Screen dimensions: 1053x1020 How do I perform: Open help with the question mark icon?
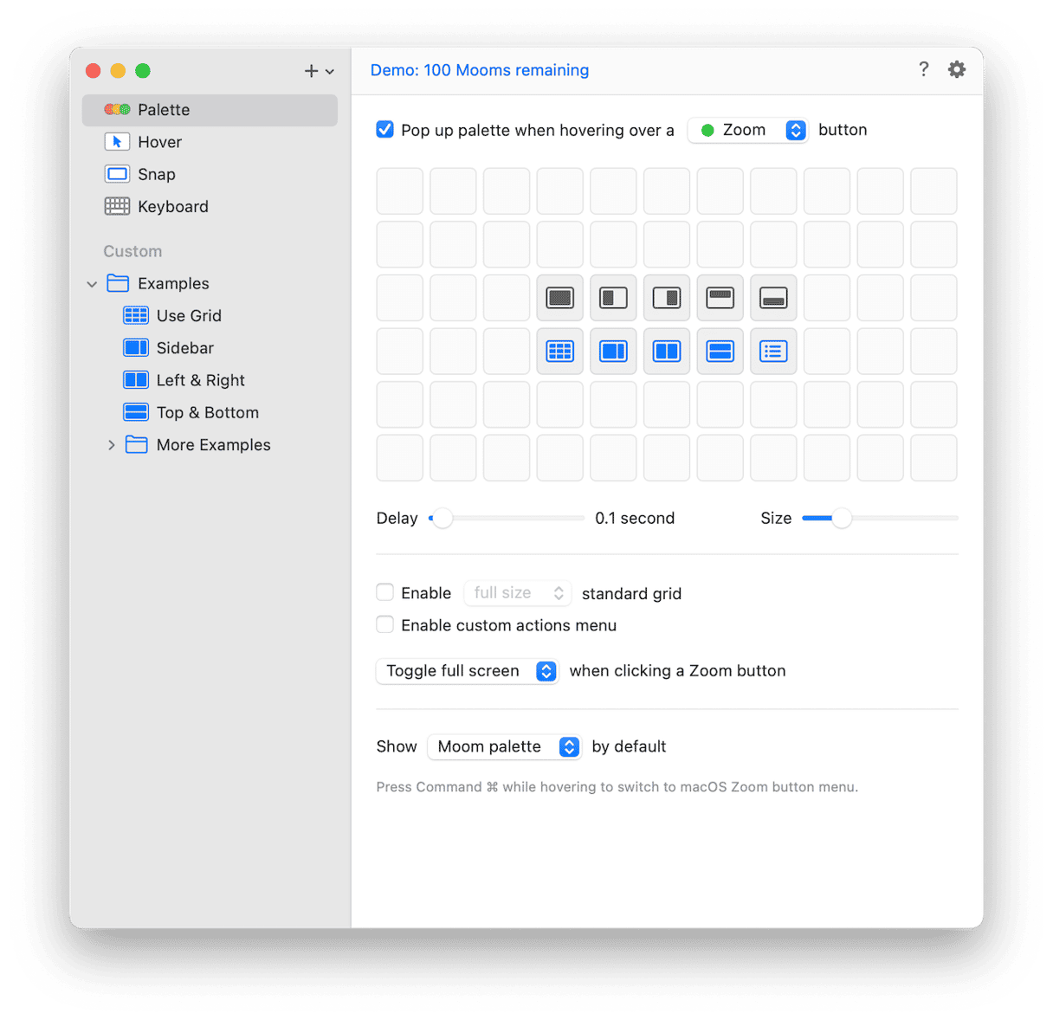(x=923, y=69)
